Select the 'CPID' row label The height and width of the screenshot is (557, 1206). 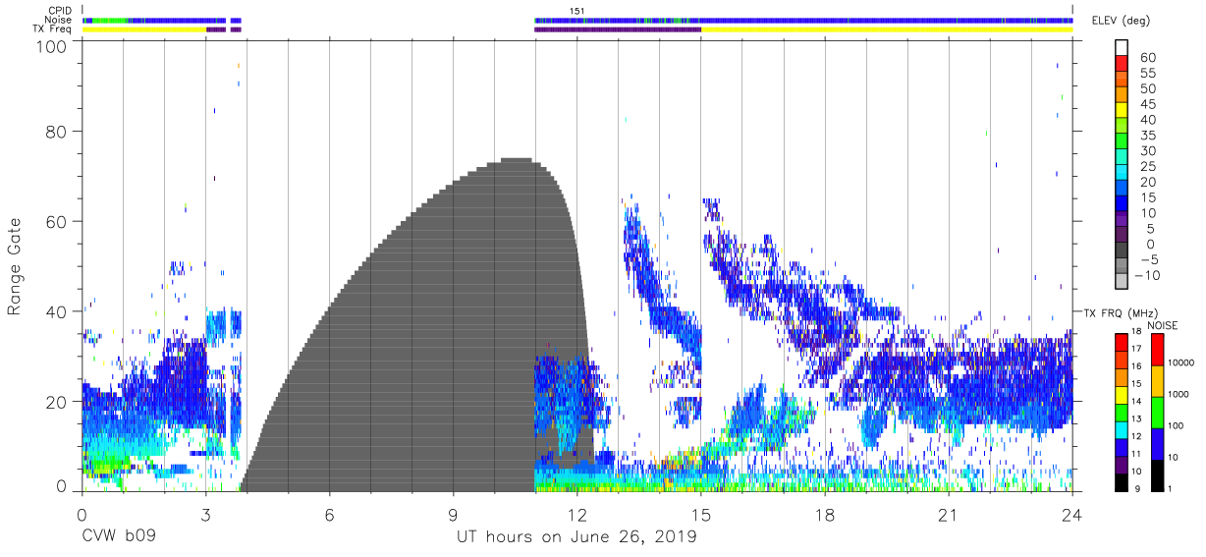pos(61,11)
